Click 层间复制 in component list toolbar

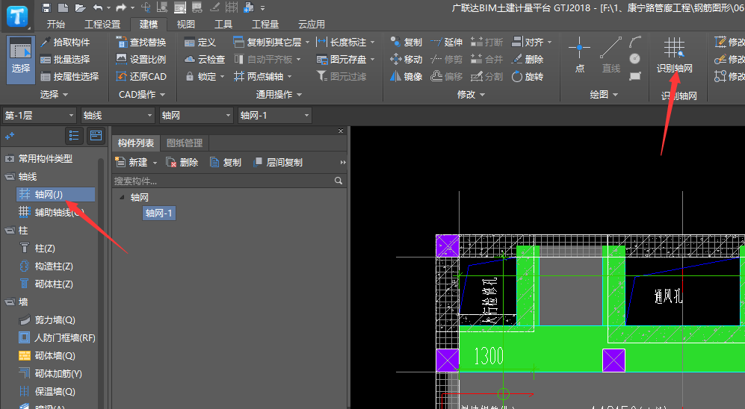click(x=278, y=163)
